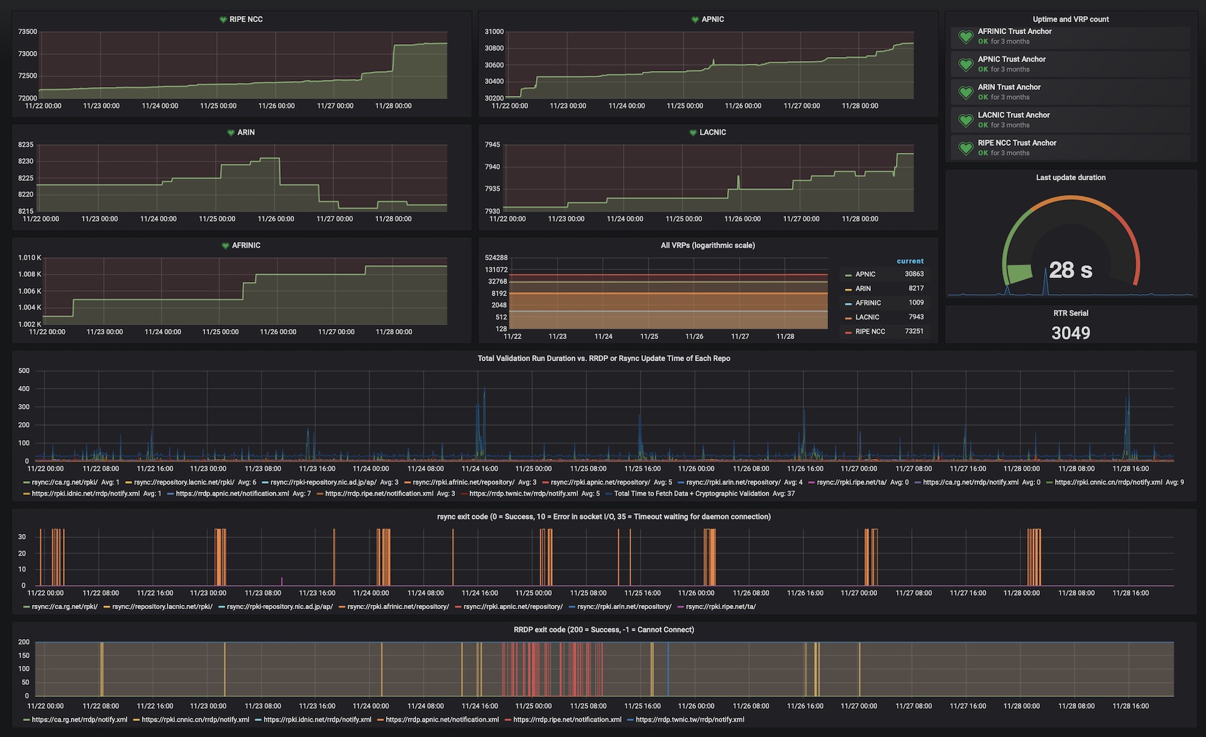This screenshot has width=1206, height=737.
Task: Open the RRDP exit code panel title menu
Action: [x=604, y=630]
